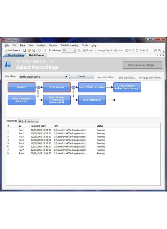This screenshot has height=229, width=167.
Task: Click the queue marker after Clear Scoring
Action: pyautogui.click(x=73, y=87)
